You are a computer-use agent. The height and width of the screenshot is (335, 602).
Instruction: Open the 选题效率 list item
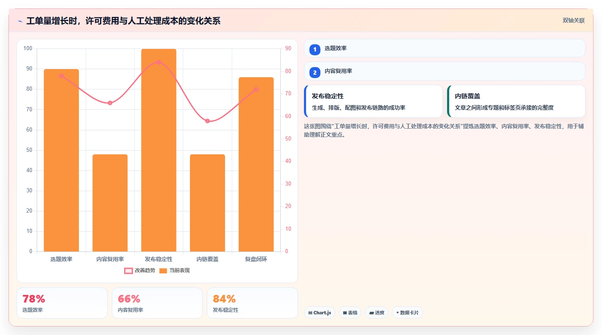point(445,48)
